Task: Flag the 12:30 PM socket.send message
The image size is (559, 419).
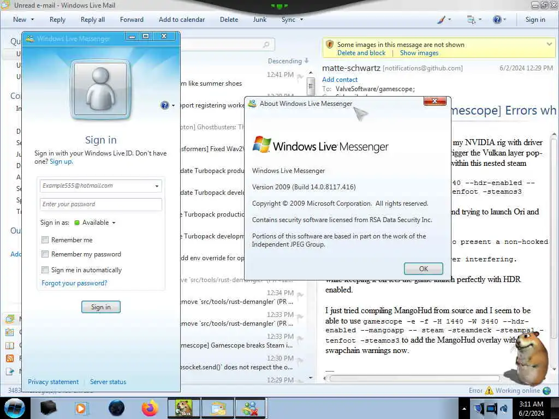Action: point(300,360)
